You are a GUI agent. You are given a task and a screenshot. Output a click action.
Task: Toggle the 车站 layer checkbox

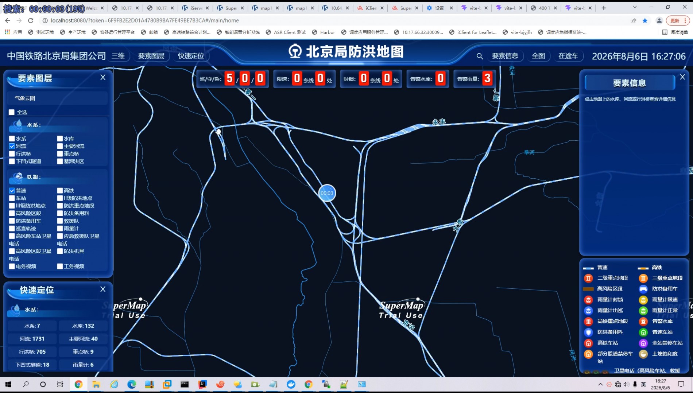click(x=12, y=198)
